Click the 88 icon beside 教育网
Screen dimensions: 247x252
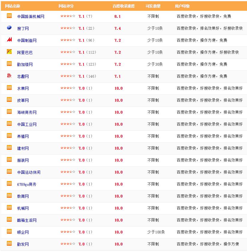[x=9, y=195]
